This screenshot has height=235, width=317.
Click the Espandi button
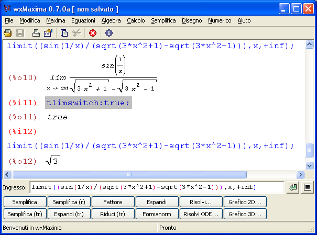(157, 202)
